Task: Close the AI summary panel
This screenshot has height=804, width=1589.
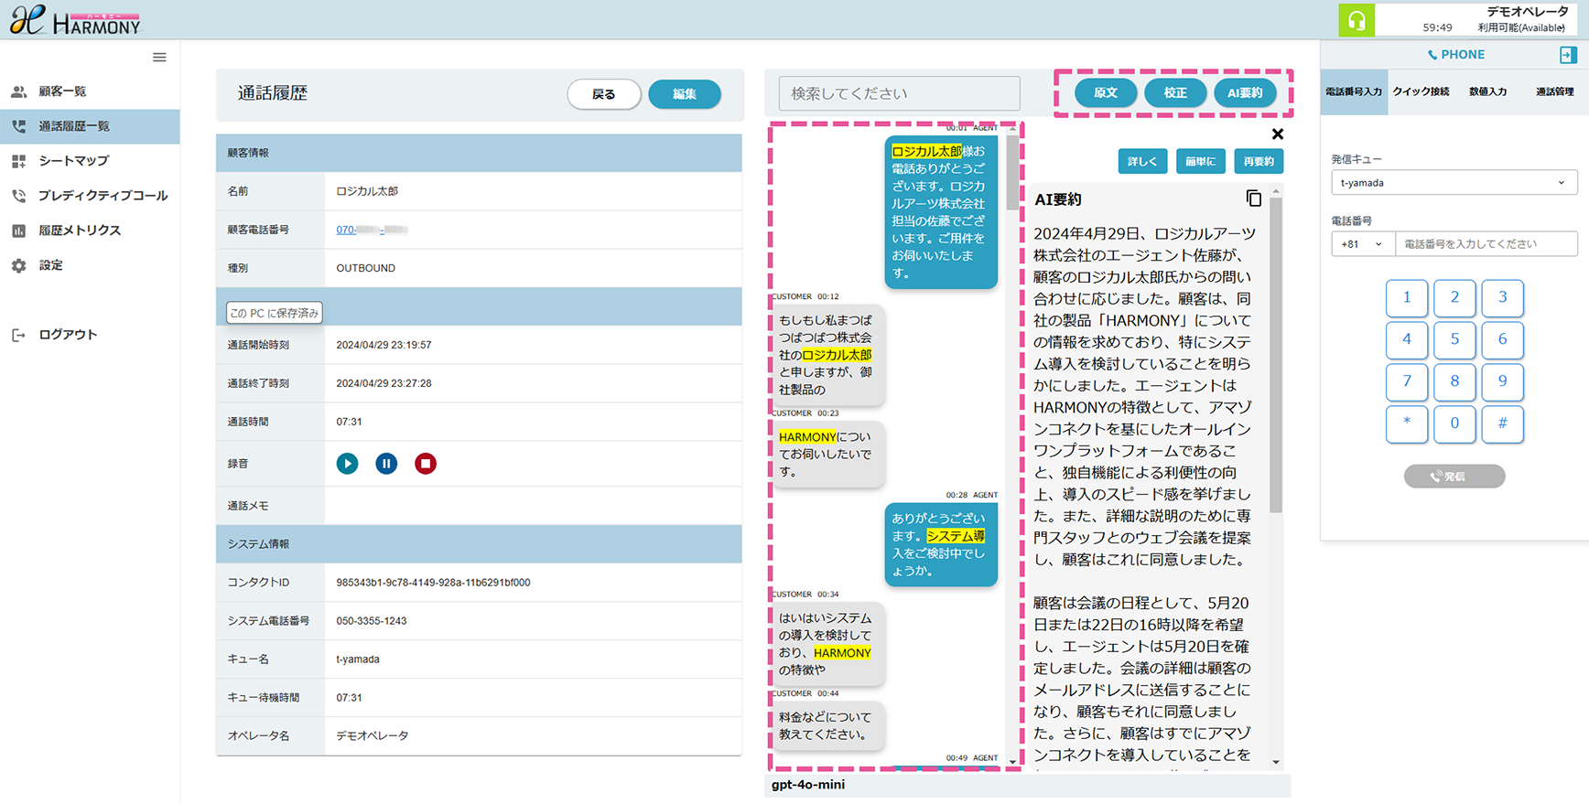Action: click(1277, 134)
